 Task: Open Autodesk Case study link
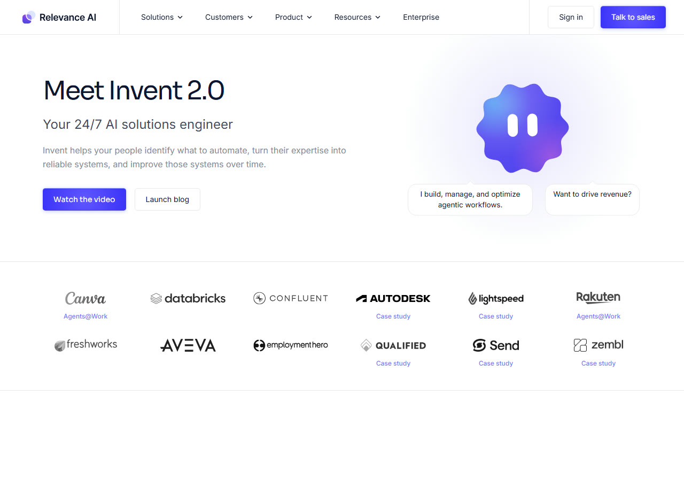pos(393,316)
